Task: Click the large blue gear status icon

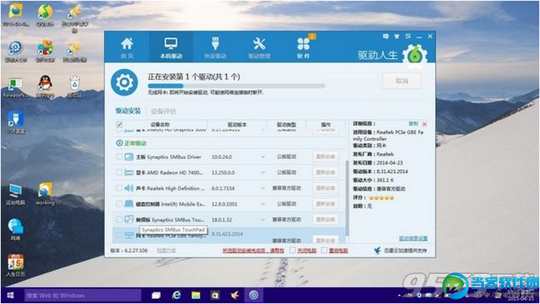Action: pos(124,83)
